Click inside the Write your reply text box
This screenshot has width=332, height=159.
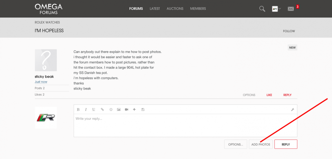click(x=185, y=125)
